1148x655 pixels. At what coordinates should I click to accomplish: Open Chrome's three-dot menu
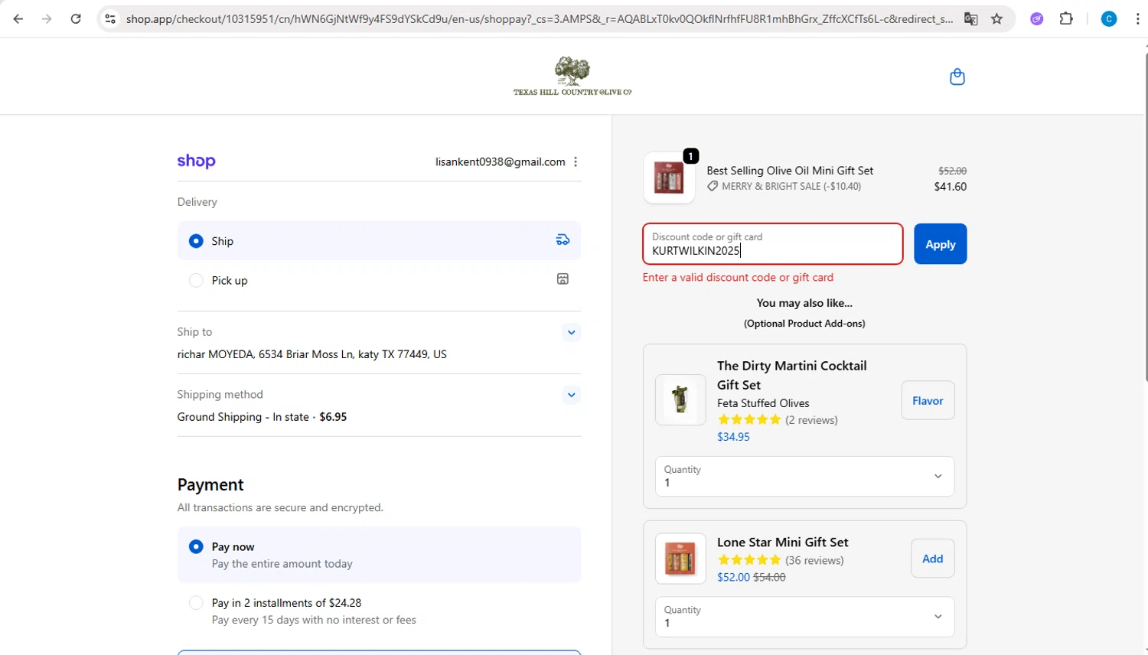[x=1137, y=19]
